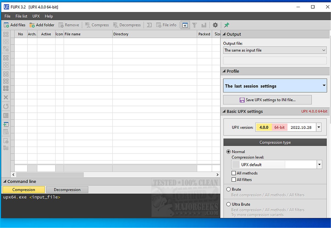Viewport: 331px width, 228px height.
Task: Collapse the Basic UPX settings section
Action: click(275, 111)
